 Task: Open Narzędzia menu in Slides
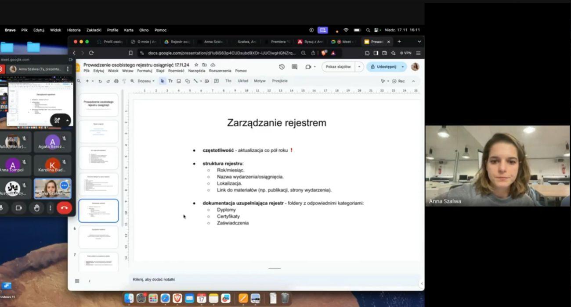[x=197, y=71]
